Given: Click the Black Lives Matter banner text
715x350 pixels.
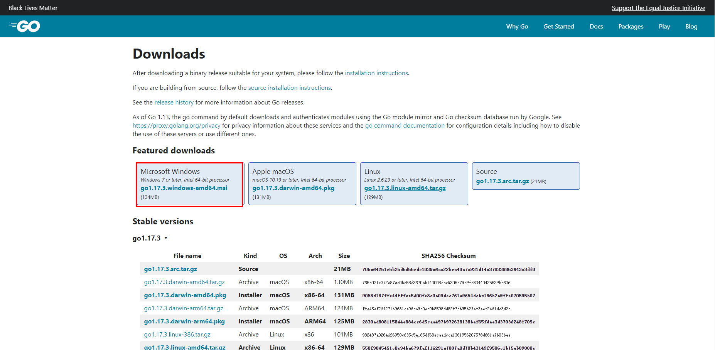Looking at the screenshot, I should coord(33,8).
